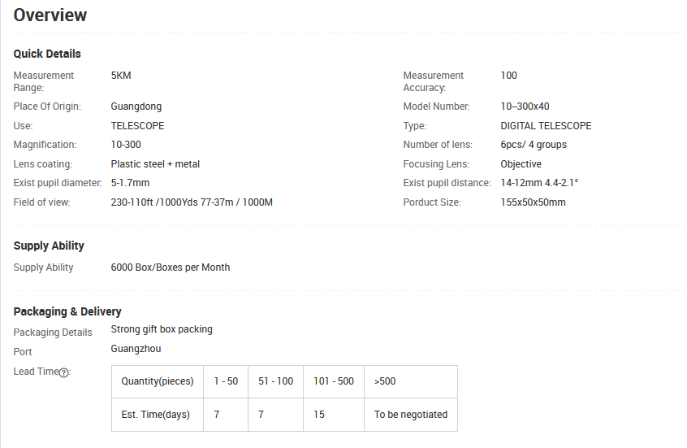Select the '>500' quantity cell
The height and width of the screenshot is (448, 687).
410,381
